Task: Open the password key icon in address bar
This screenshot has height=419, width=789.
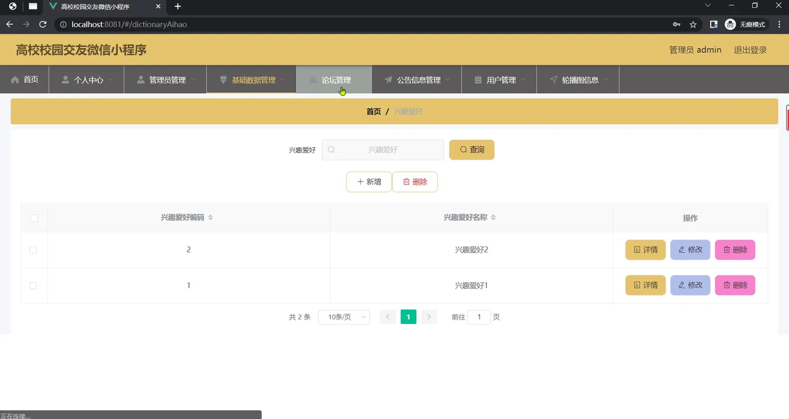Action: (x=676, y=24)
